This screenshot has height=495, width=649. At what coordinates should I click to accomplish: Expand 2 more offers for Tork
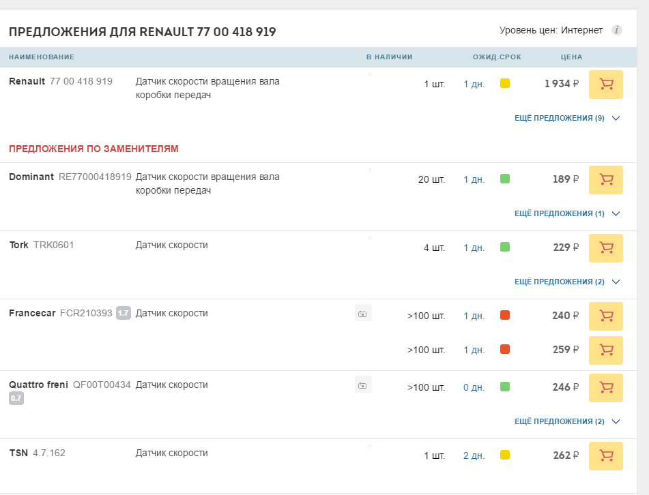[566, 282]
